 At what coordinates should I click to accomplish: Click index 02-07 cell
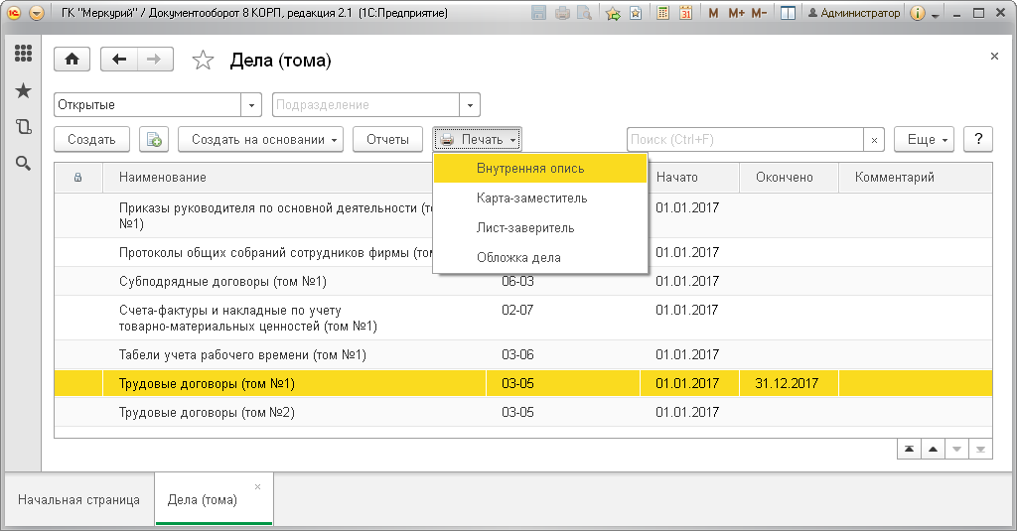click(517, 311)
